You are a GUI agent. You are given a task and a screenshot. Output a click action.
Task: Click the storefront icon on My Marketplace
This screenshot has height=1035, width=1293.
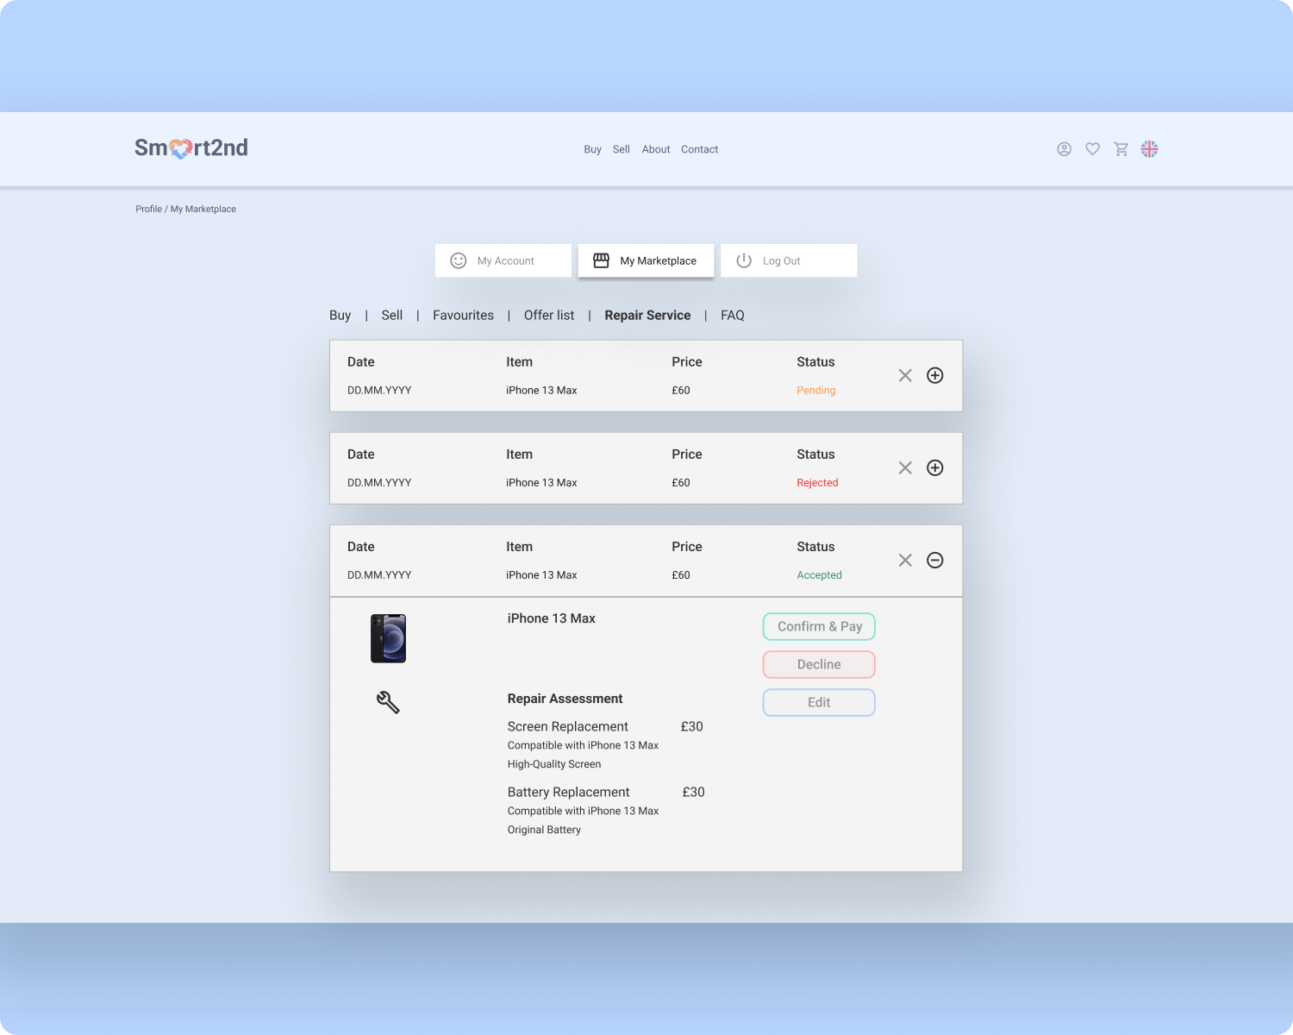coord(602,260)
